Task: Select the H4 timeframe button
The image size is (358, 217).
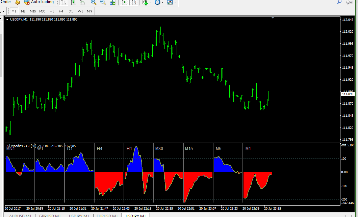Action: [x=61, y=11]
